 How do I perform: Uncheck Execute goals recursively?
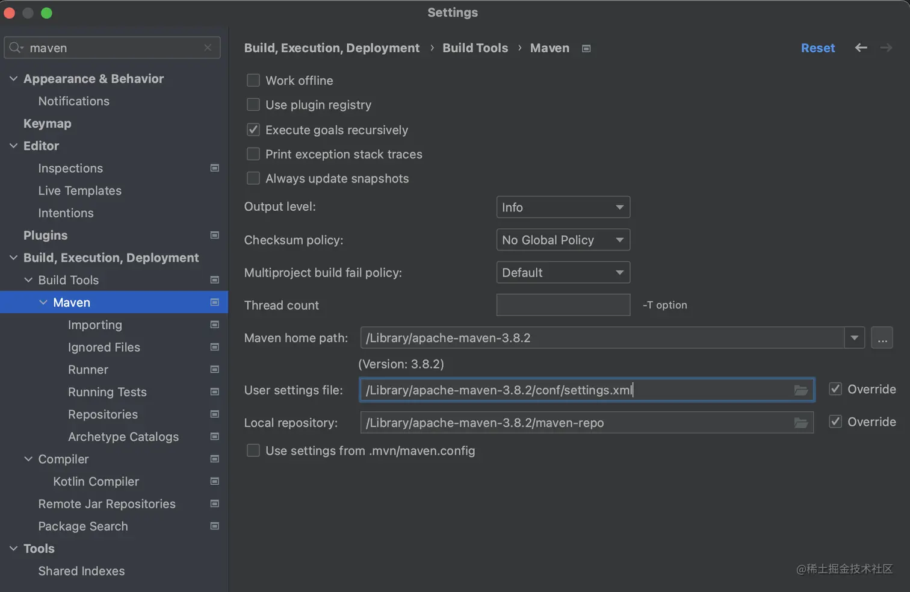(x=253, y=130)
